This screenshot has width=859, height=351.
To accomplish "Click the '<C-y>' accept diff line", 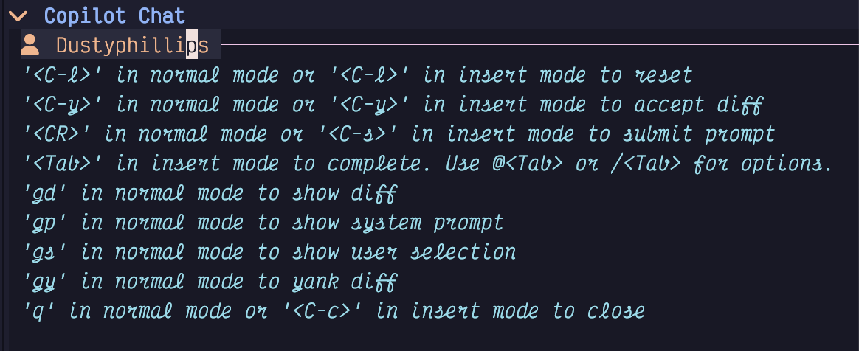I will click(393, 105).
